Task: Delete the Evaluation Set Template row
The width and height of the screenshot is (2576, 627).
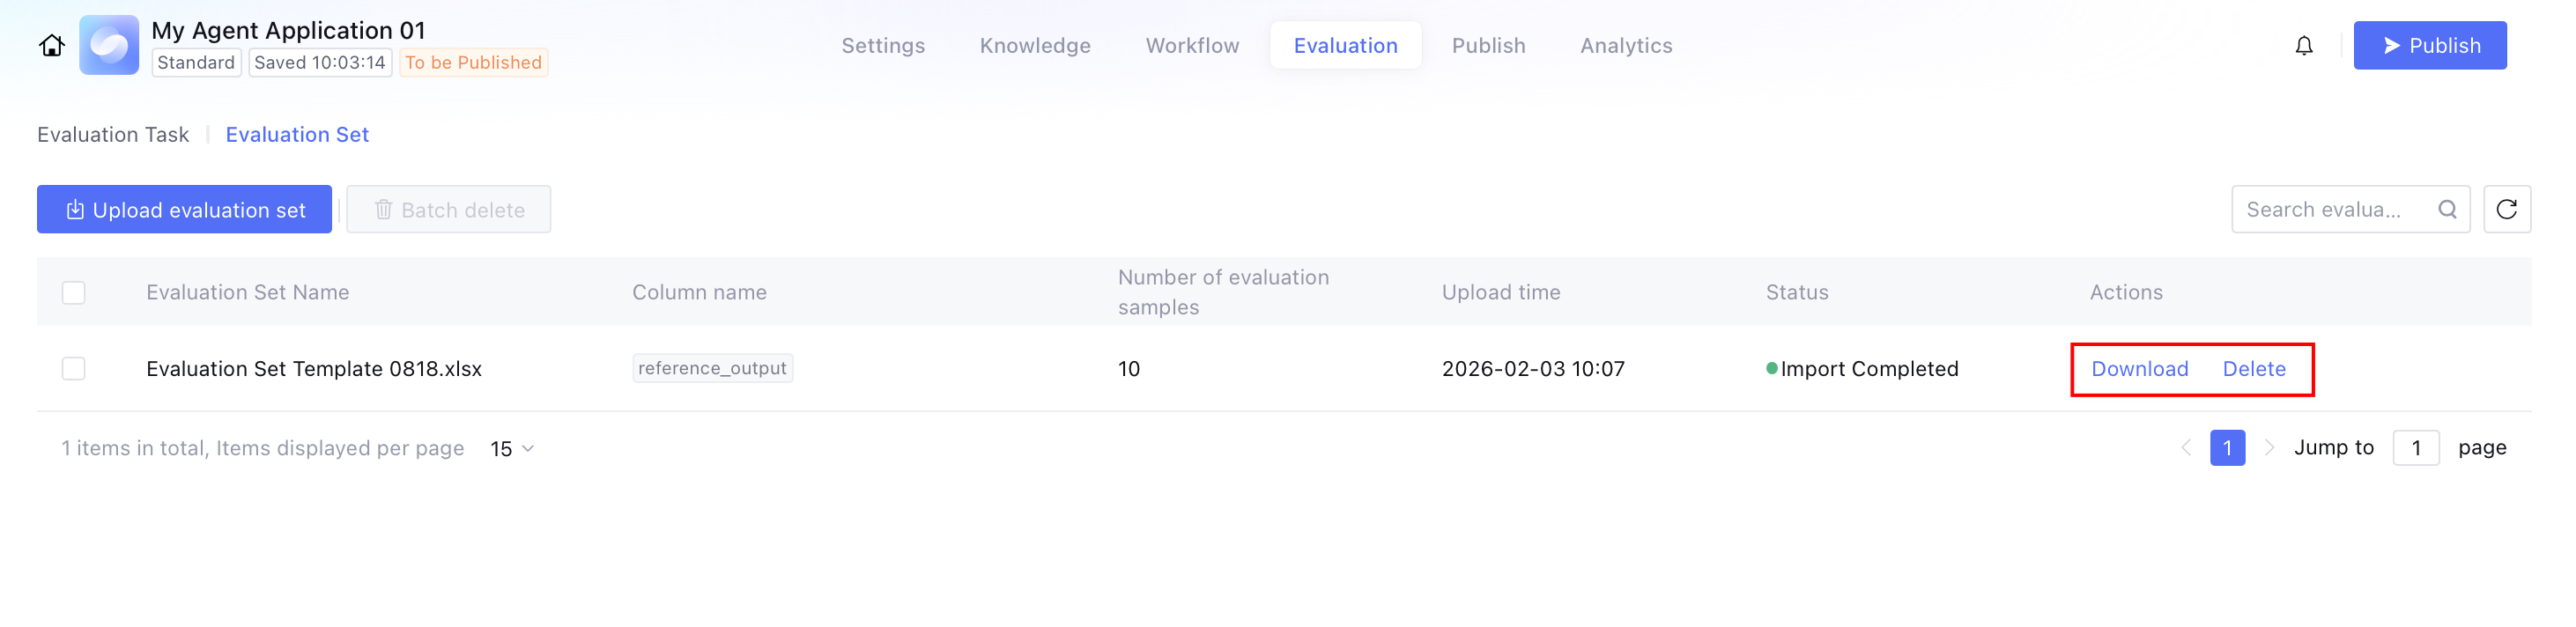Action: tap(2253, 369)
